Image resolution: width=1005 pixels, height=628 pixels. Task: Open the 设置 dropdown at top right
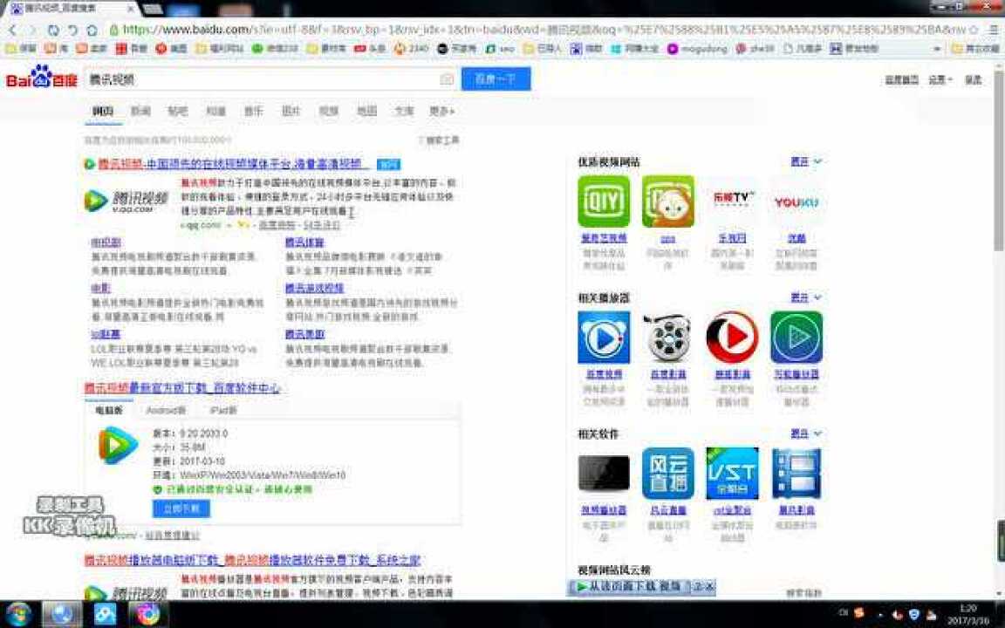tap(940, 79)
